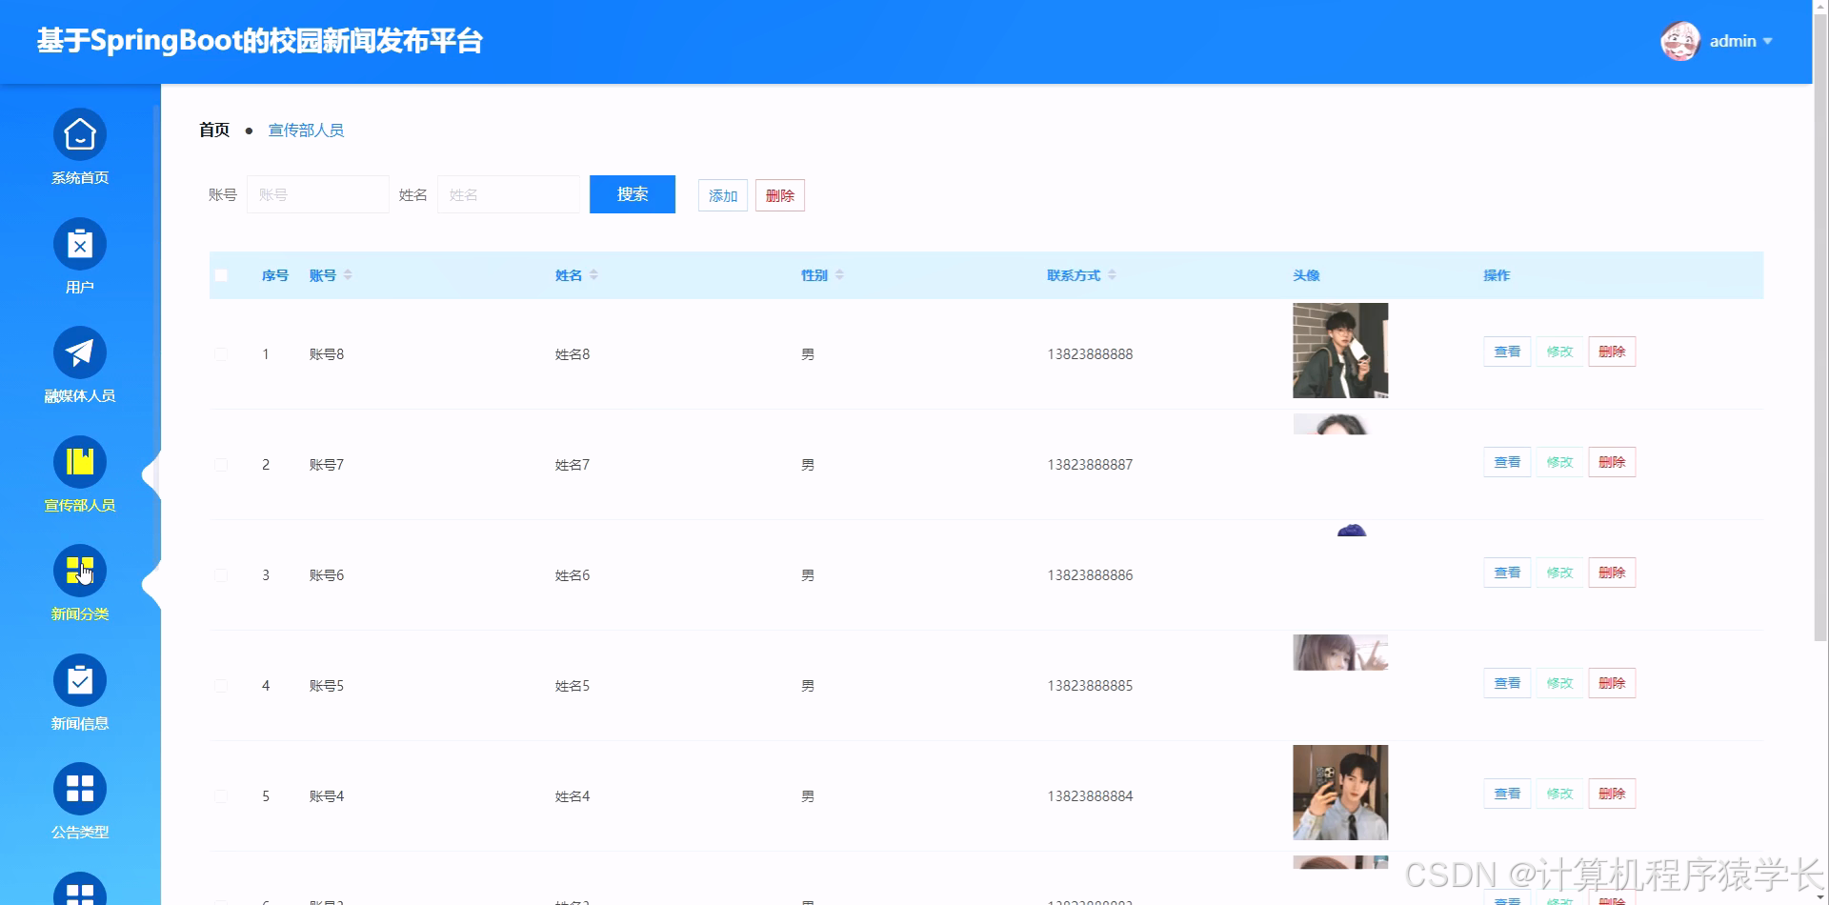Viewport: 1829px width, 905px height.
Task: Click phone number 13823888888
Action: point(1090,354)
